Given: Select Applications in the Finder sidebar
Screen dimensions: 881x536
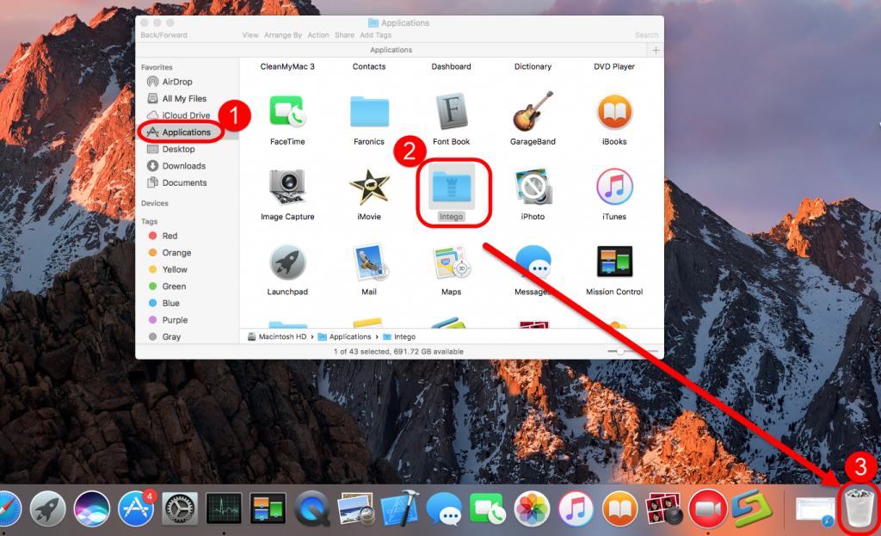Looking at the screenshot, I should point(186,132).
